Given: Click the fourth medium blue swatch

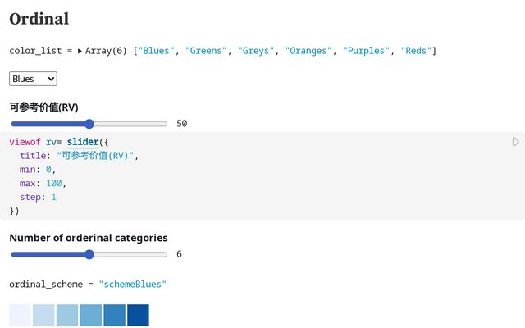Looking at the screenshot, I should tap(91, 315).
